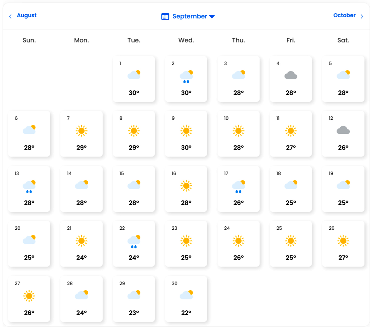Click the date number 28

[70, 283]
